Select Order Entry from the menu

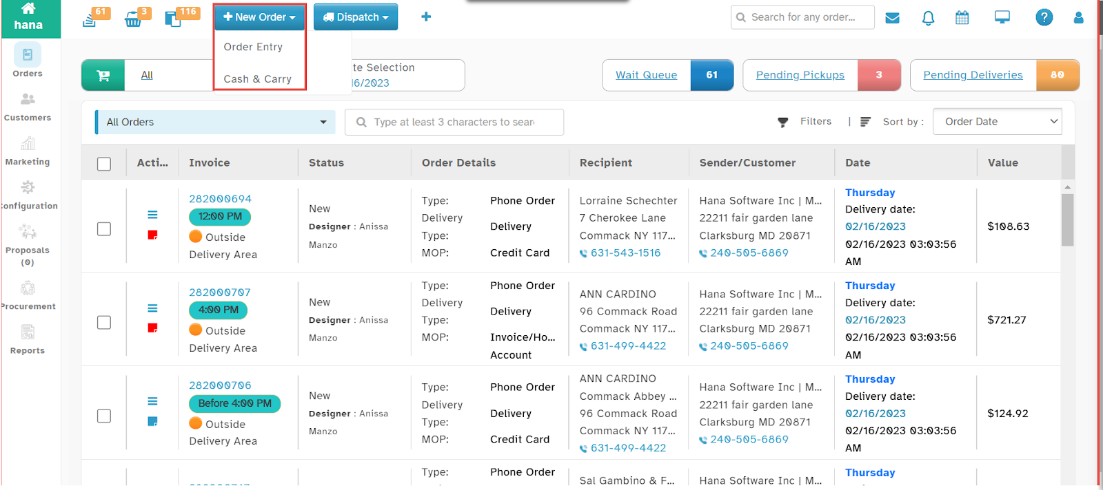pos(253,47)
